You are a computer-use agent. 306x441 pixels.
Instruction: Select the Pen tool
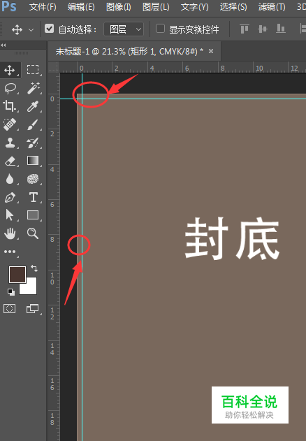[10, 198]
